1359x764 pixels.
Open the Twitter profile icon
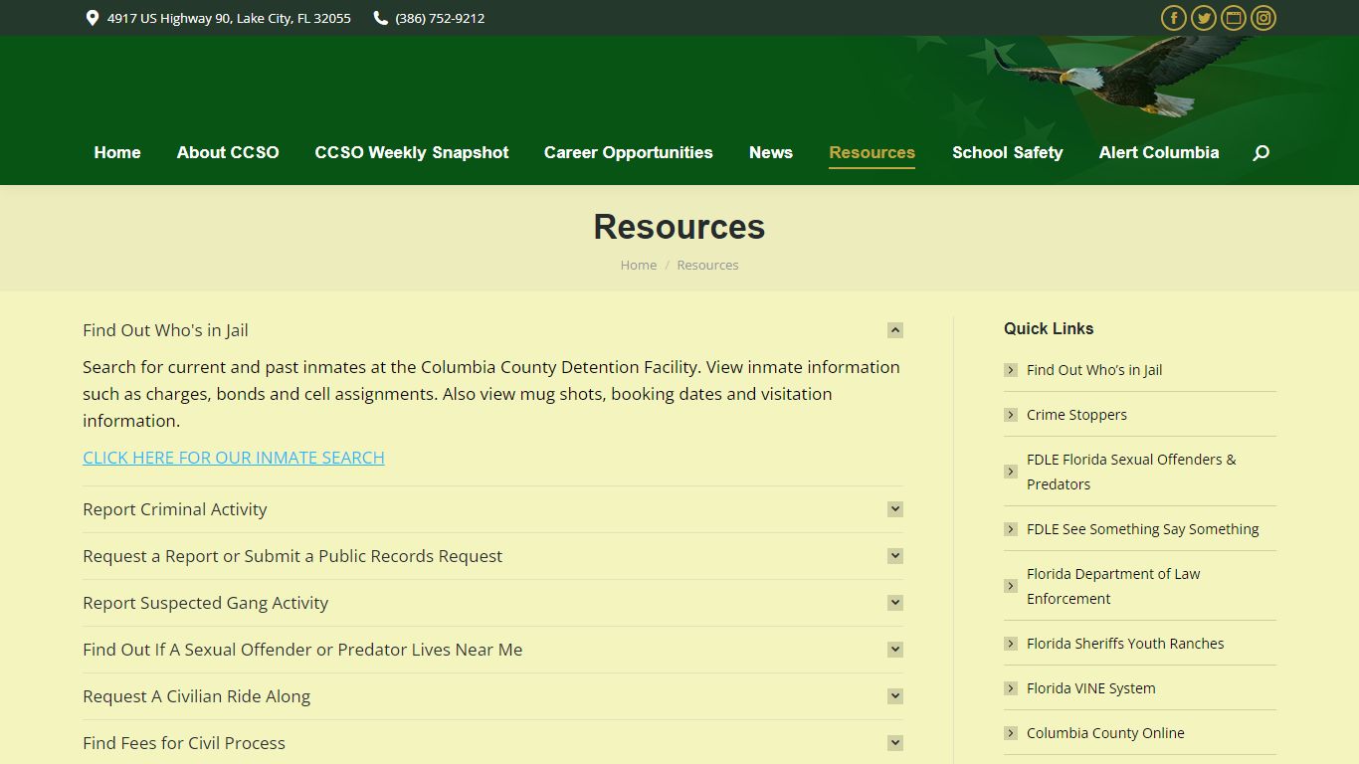coord(1204,18)
